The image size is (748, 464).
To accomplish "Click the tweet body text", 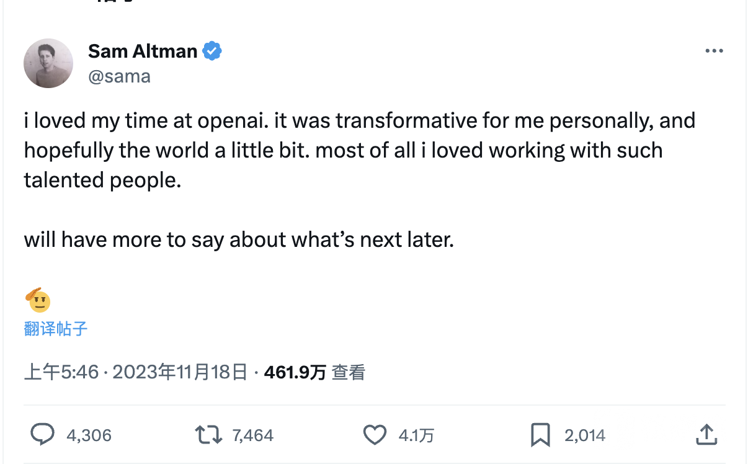I will coord(310,149).
